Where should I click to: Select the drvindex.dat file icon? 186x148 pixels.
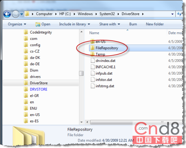(x=93, y=60)
